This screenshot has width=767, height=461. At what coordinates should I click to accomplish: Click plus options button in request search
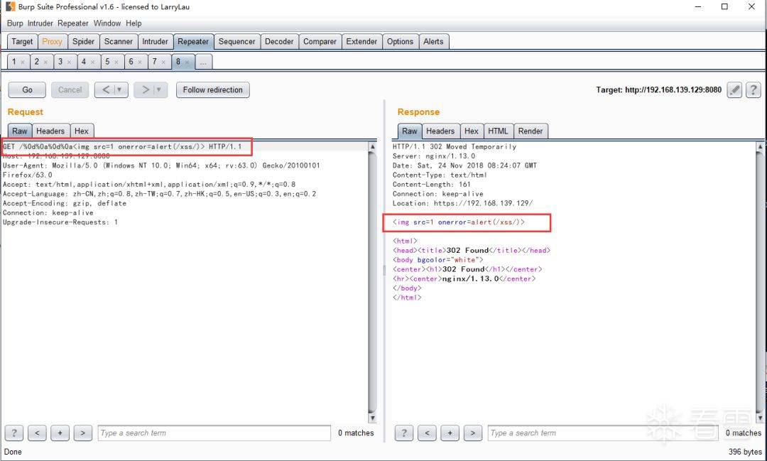(60, 433)
